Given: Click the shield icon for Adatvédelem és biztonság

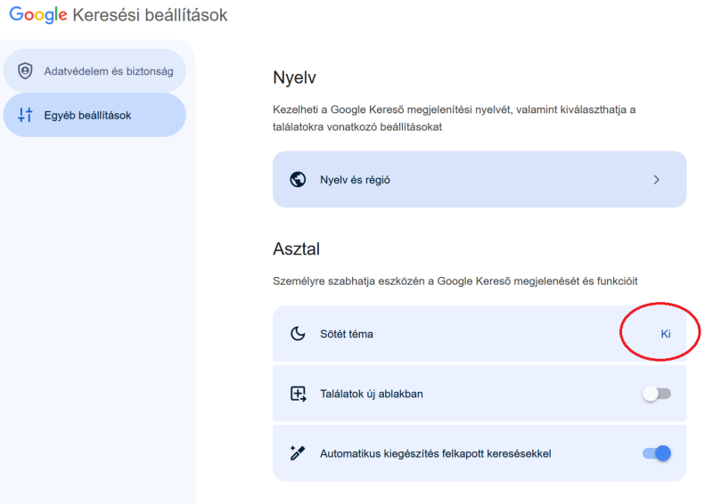Looking at the screenshot, I should click(x=25, y=70).
